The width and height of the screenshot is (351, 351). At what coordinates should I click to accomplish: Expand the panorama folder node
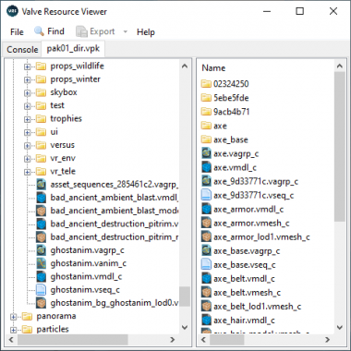[13, 316]
